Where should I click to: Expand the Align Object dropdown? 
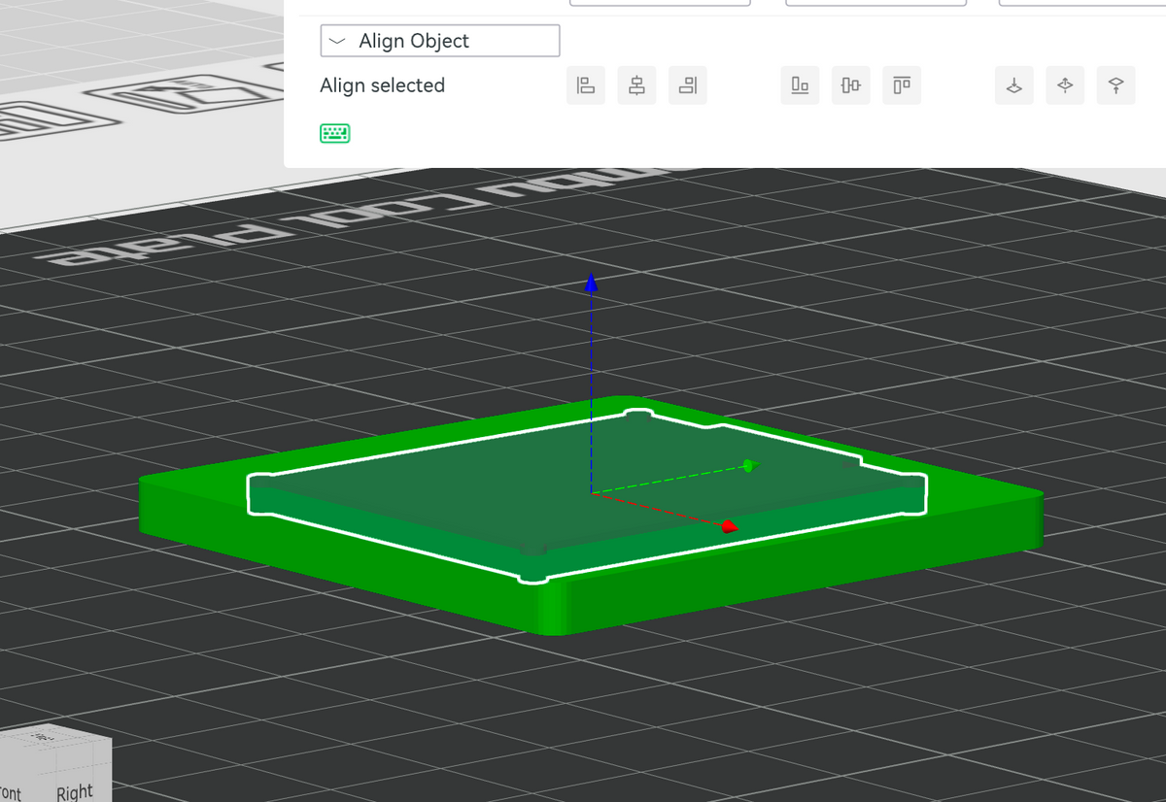439,41
